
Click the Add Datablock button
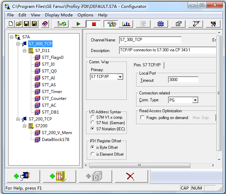[x=95, y=176]
